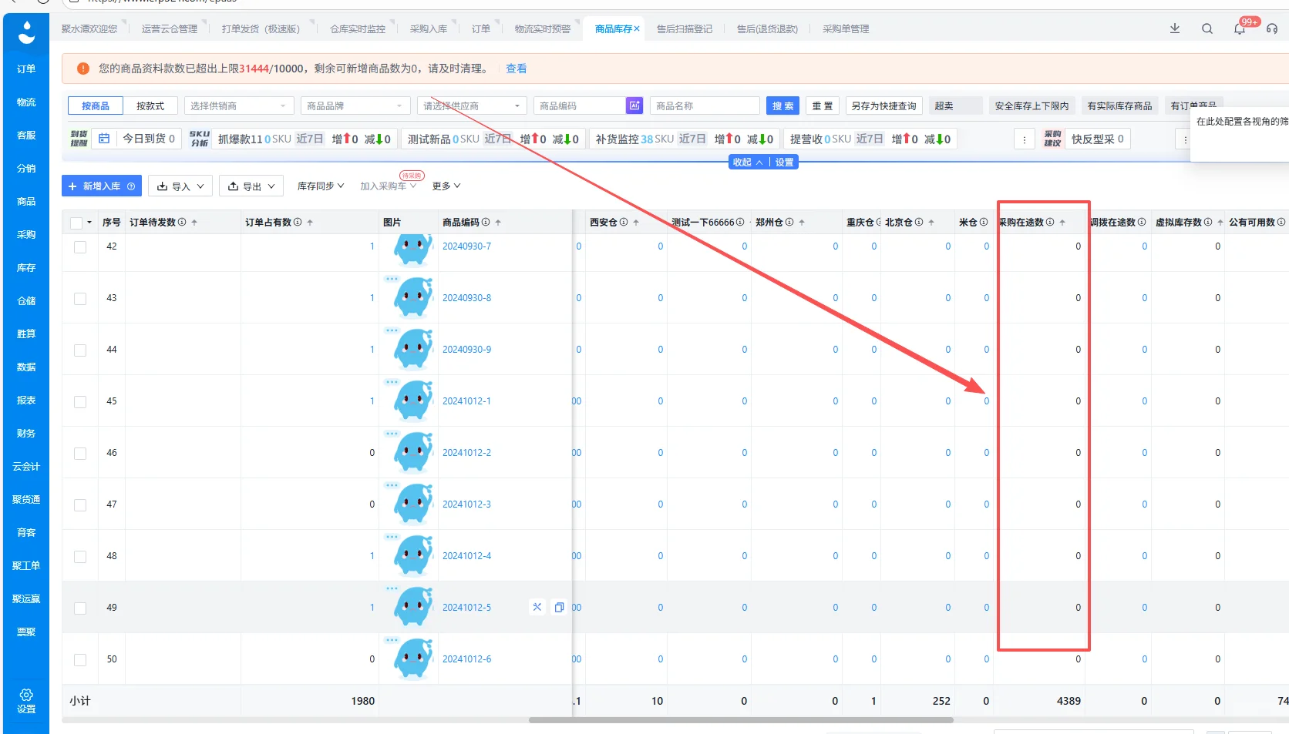
Task: Click the product thumbnail in row 44
Action: coord(413,349)
